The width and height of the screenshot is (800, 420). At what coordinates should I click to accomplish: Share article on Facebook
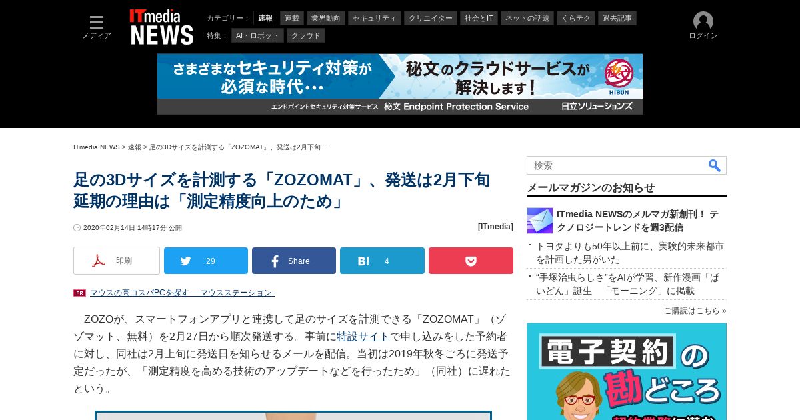pos(294,261)
